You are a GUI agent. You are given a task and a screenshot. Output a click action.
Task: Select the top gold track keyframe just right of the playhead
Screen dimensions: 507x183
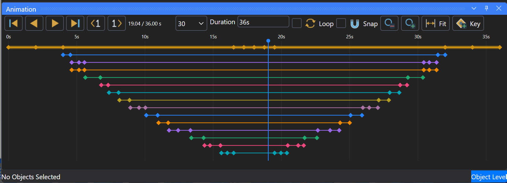(x=275, y=47)
